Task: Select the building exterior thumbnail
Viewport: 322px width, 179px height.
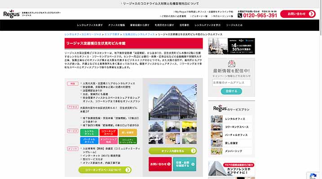Action: [x=156, y=127]
